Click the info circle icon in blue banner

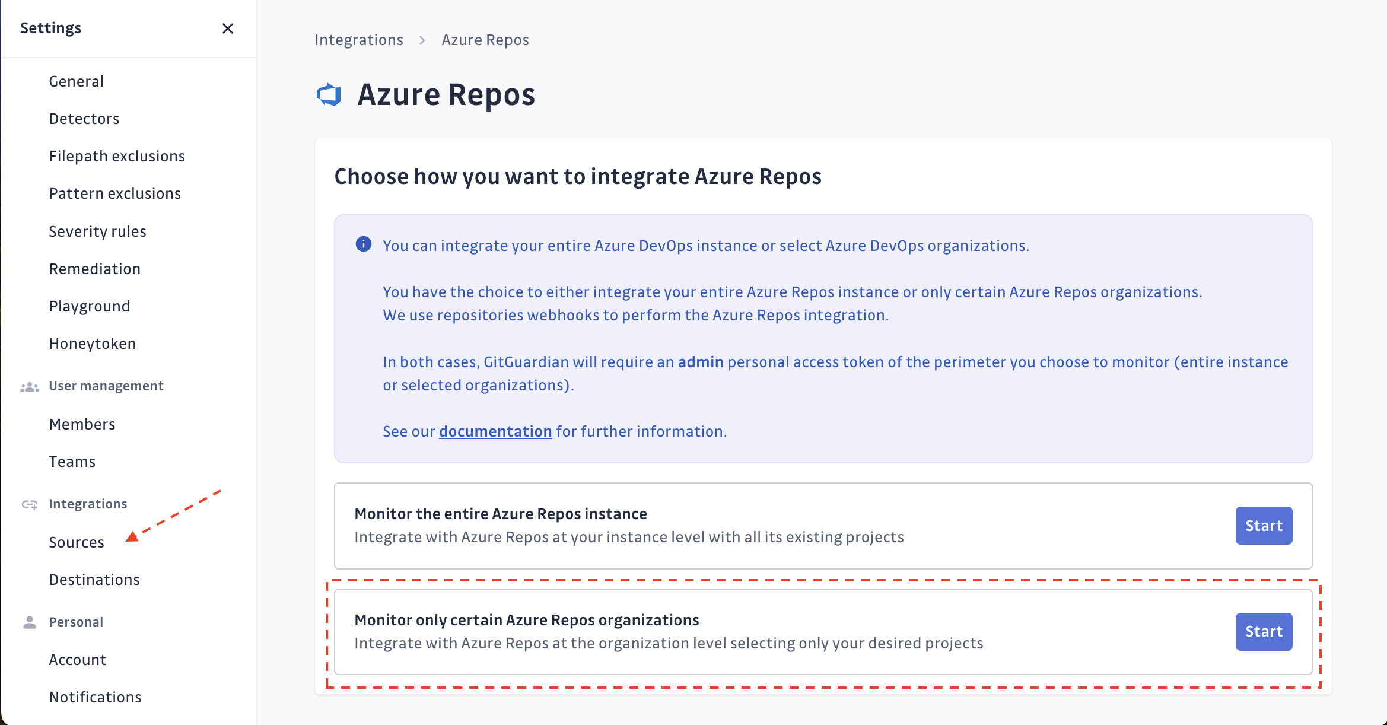click(363, 244)
